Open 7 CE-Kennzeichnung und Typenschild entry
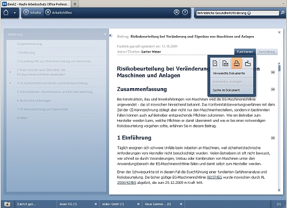The image size is (287, 208). pyautogui.click(x=42, y=109)
